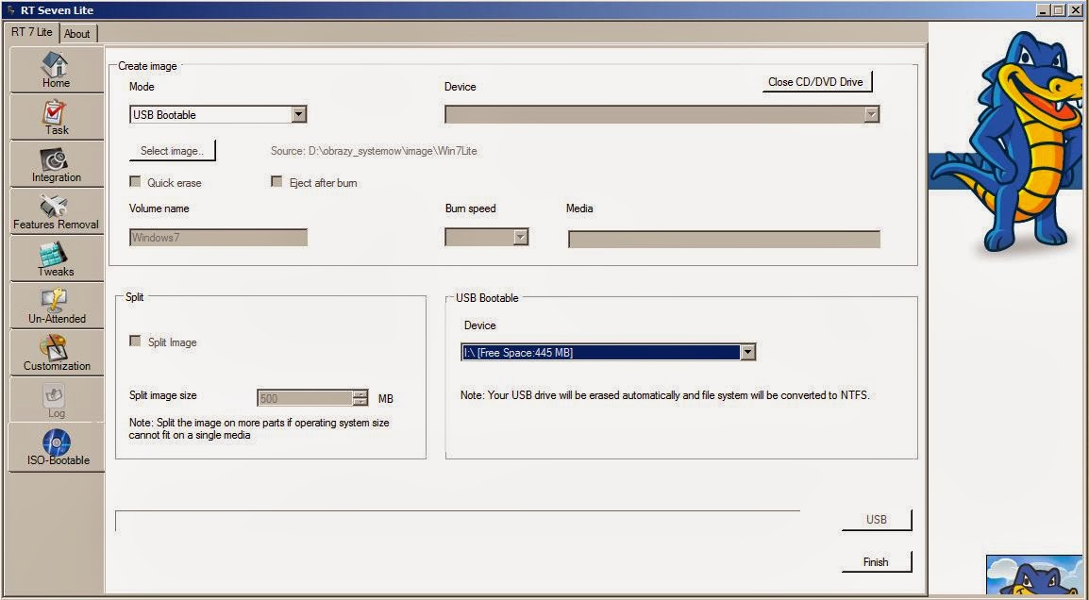Click the RT Seven Lite title bar icon
This screenshot has height=600, width=1089.
[x=10, y=10]
